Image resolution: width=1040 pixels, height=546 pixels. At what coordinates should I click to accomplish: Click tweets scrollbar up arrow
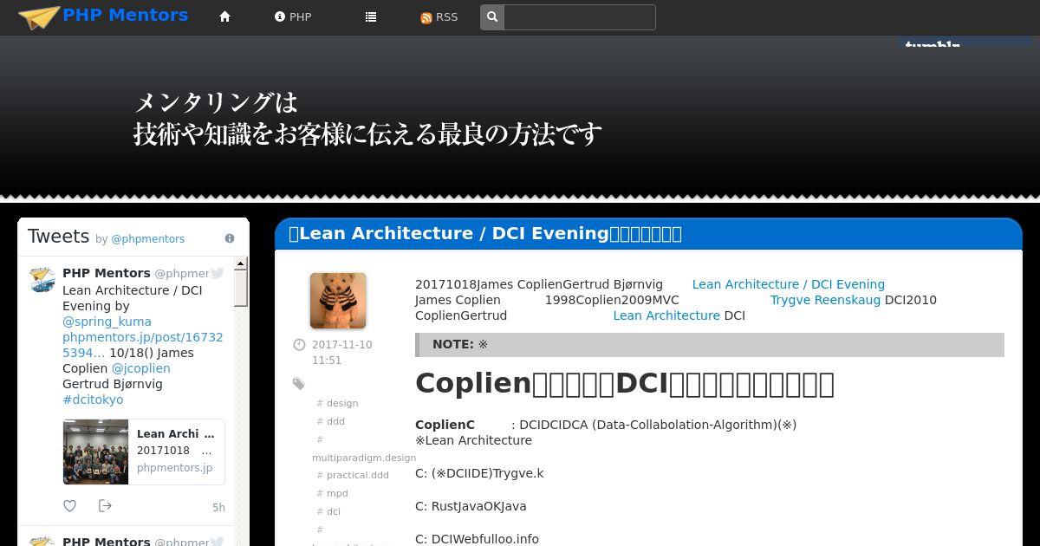point(241,263)
